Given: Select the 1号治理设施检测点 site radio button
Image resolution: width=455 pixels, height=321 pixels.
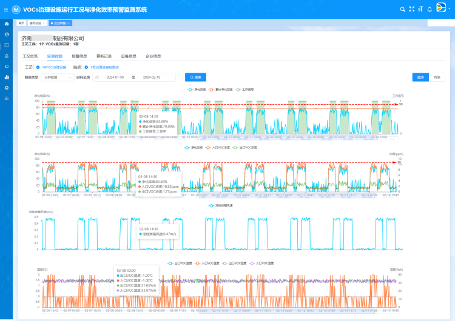Looking at the screenshot, I should [86, 67].
